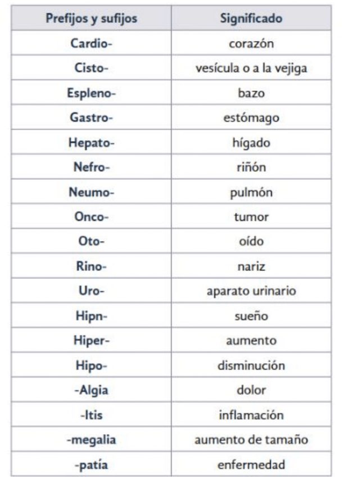Click the 'Significado' column header
Viewport: 347px width, 477px height.
click(251, 19)
